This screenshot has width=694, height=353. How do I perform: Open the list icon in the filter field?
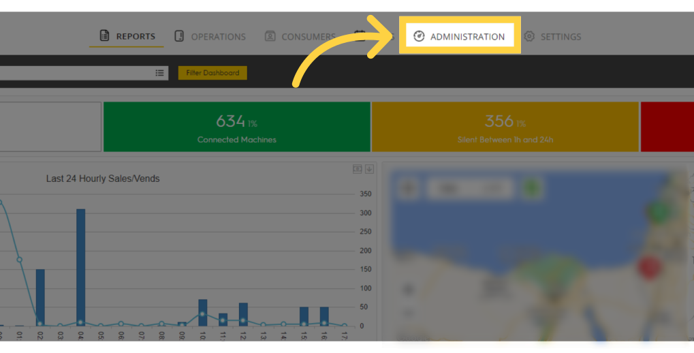[x=160, y=73]
